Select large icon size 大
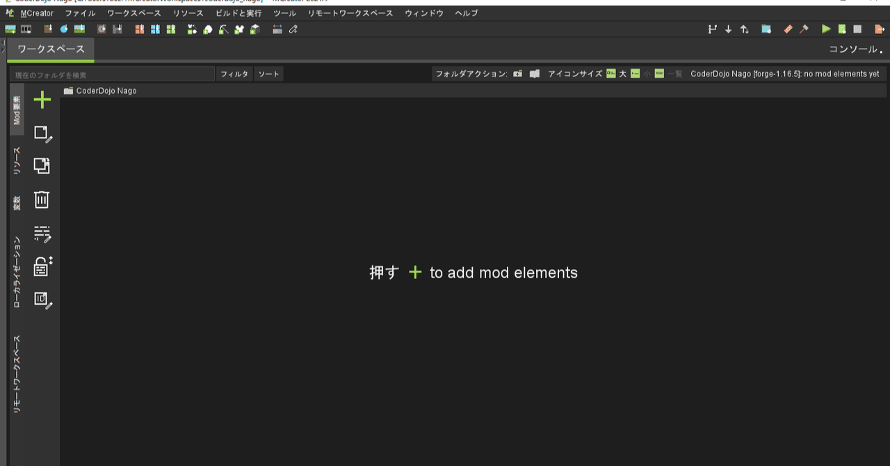 [x=617, y=74]
